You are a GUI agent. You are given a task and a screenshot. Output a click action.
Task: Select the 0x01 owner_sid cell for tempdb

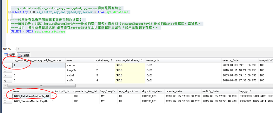tap(184, 71)
